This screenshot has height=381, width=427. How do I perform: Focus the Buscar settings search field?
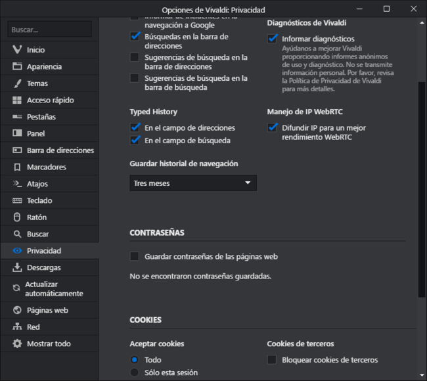click(x=50, y=30)
